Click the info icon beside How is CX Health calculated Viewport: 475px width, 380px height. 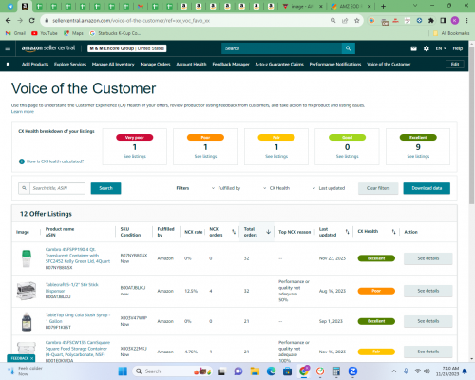click(22, 161)
